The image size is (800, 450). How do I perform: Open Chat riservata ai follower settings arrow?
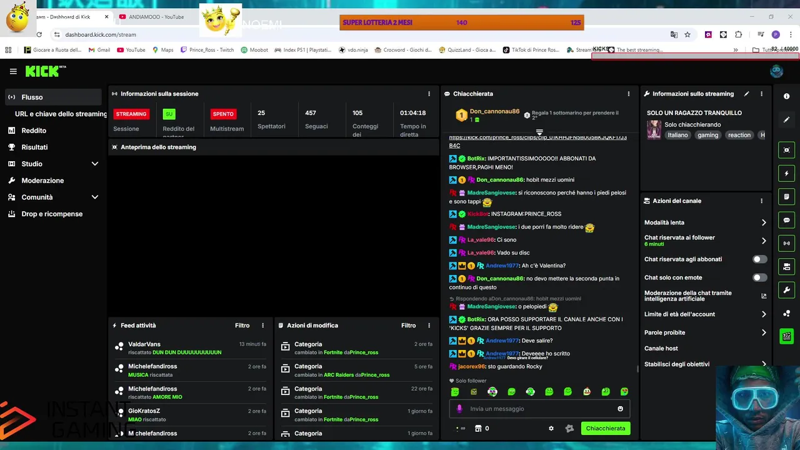coord(764,241)
